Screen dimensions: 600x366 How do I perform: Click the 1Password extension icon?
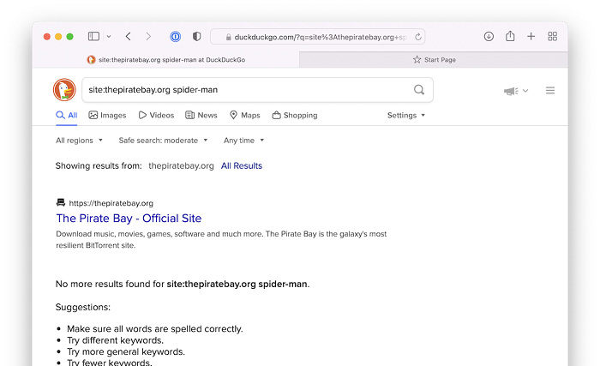[x=175, y=37]
